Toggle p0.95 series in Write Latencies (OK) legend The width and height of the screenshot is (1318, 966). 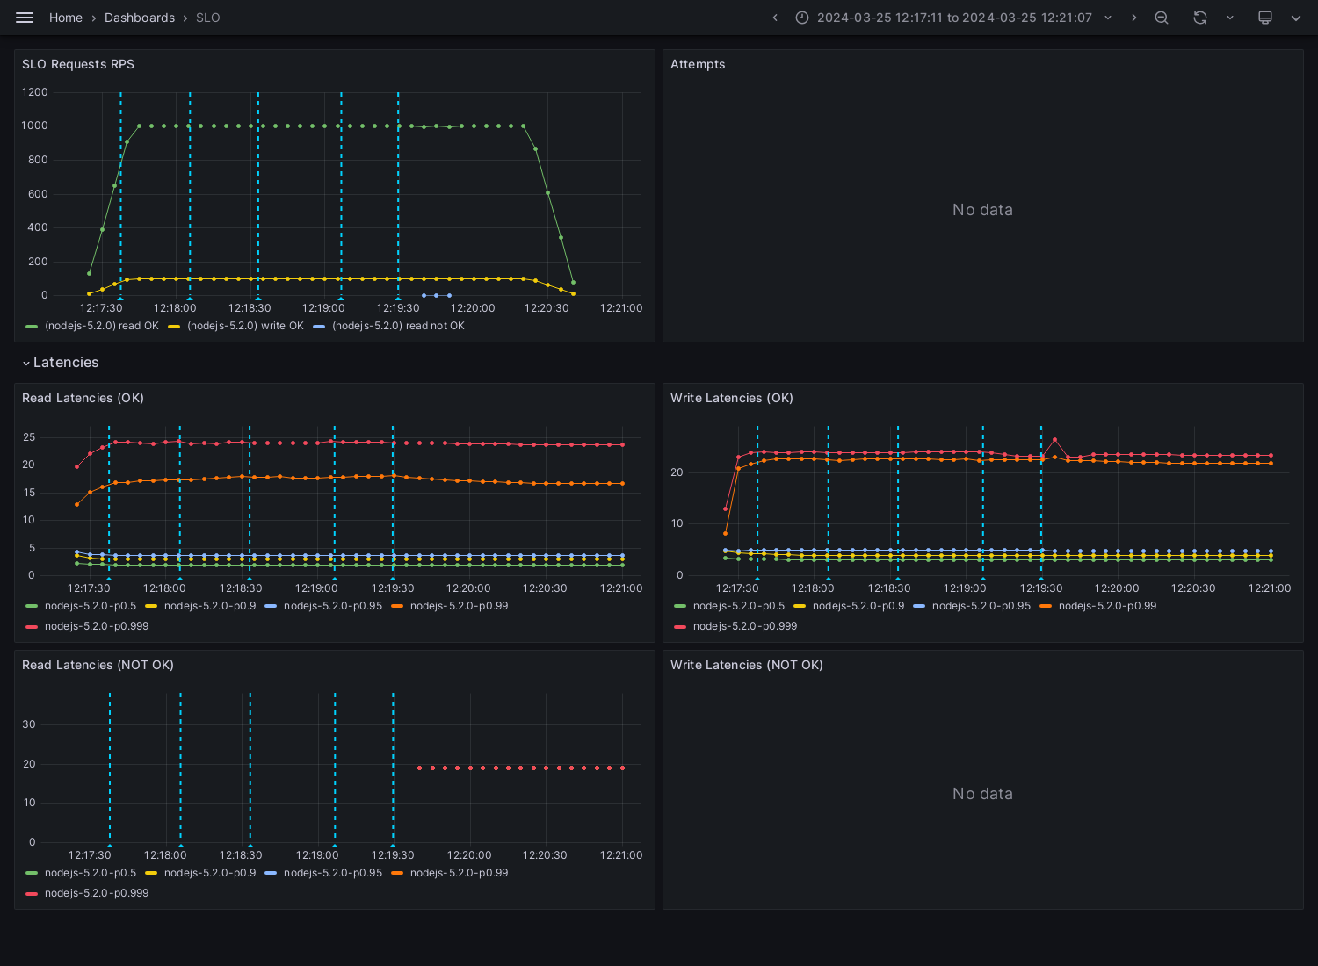coord(981,606)
